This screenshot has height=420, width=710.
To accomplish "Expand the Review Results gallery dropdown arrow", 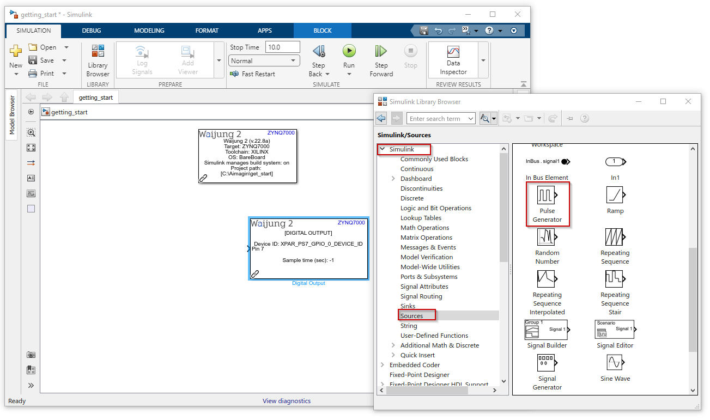I will (483, 60).
